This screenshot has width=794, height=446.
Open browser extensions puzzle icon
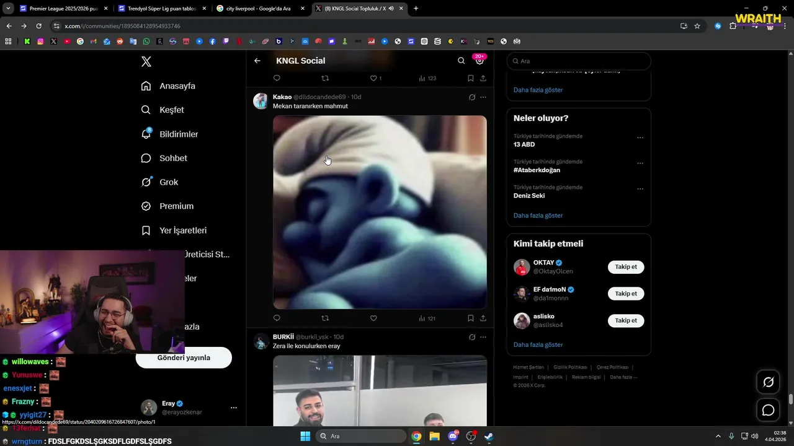pyautogui.click(x=733, y=26)
